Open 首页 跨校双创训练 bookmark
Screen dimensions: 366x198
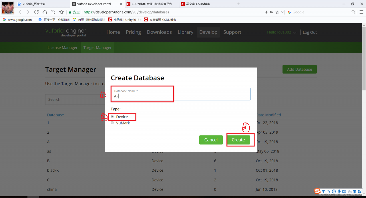[89, 20]
